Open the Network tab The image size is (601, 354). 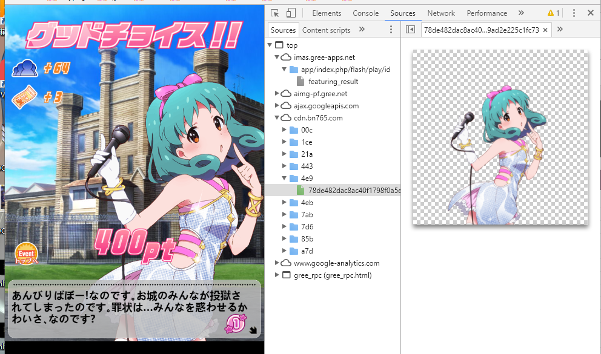(x=441, y=13)
